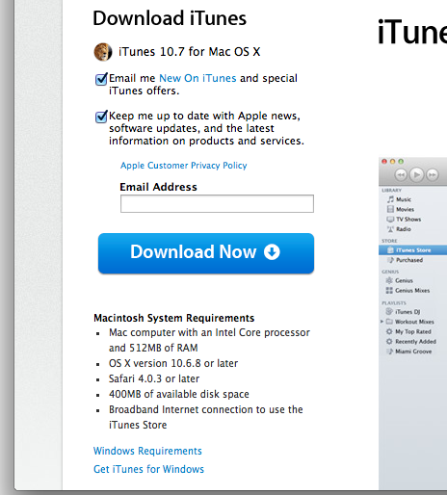The width and height of the screenshot is (447, 495).
Task: Click 'OS X version 10.6.8 or later' text
Action: (173, 363)
